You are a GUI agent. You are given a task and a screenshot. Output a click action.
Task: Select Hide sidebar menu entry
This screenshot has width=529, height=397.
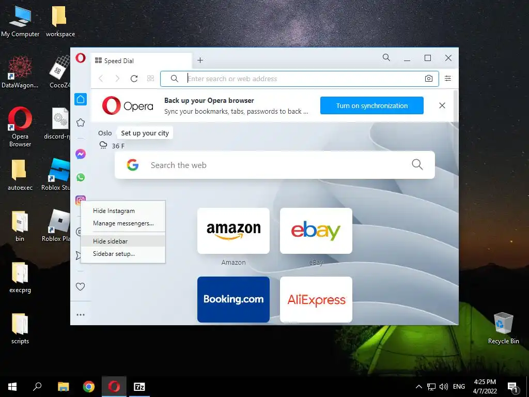123,241
